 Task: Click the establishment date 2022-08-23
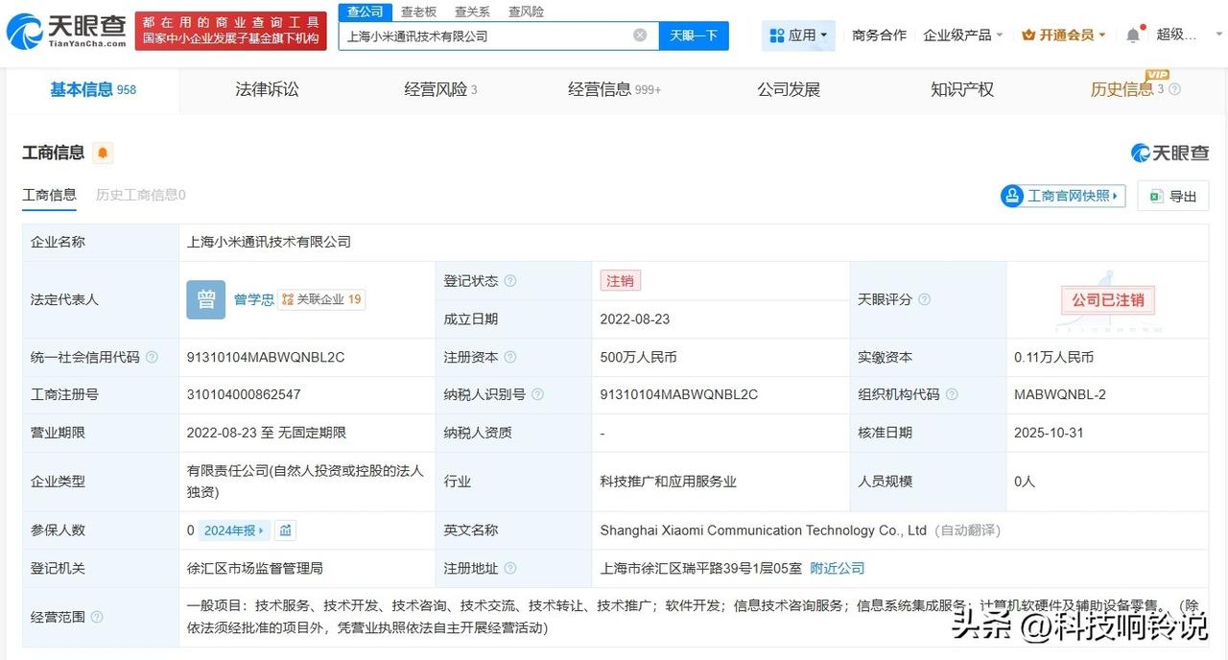(635, 318)
